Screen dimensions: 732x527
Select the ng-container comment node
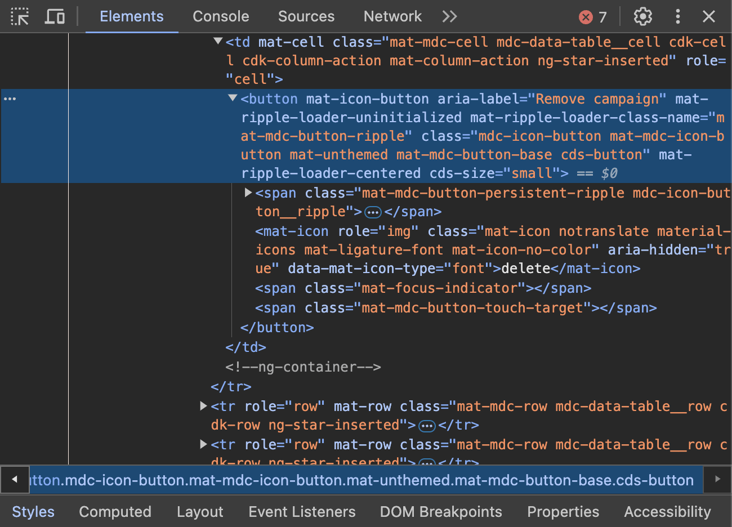coord(303,367)
